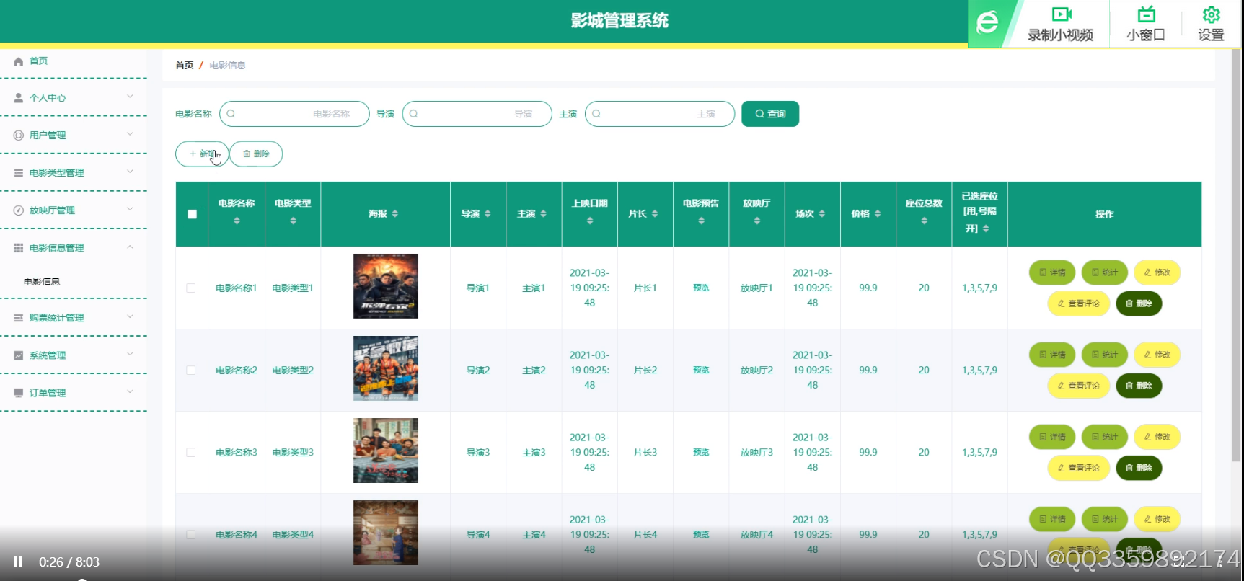Click 查看评论 button for 电影名称2

[x=1078, y=386]
